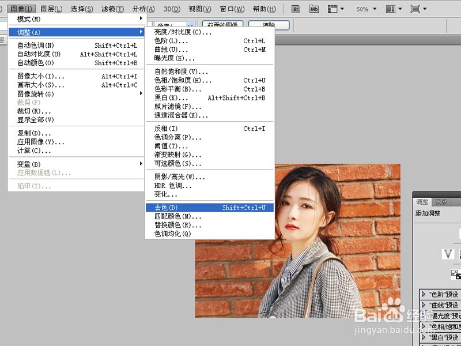Select 照片滤镜(F)... adjustment

pos(210,107)
